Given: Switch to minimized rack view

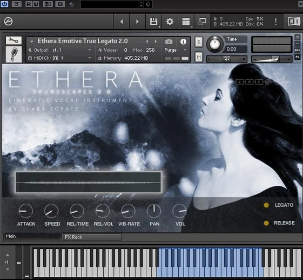Looking at the screenshot, I should click(202, 22).
